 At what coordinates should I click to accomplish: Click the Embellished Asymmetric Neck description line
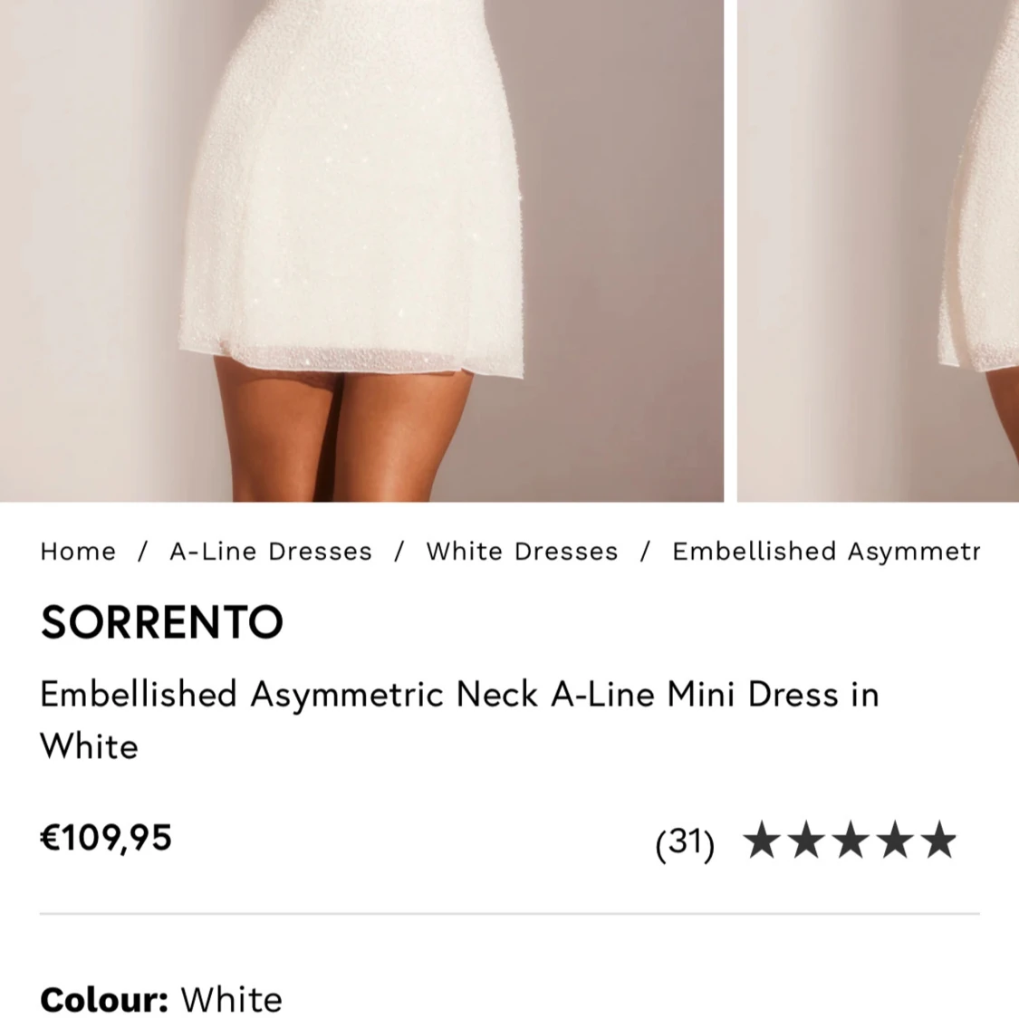point(459,694)
